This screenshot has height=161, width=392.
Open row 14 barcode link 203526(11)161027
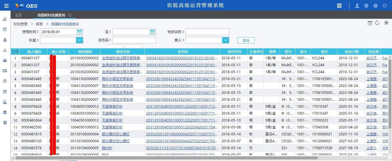(x=182, y=148)
